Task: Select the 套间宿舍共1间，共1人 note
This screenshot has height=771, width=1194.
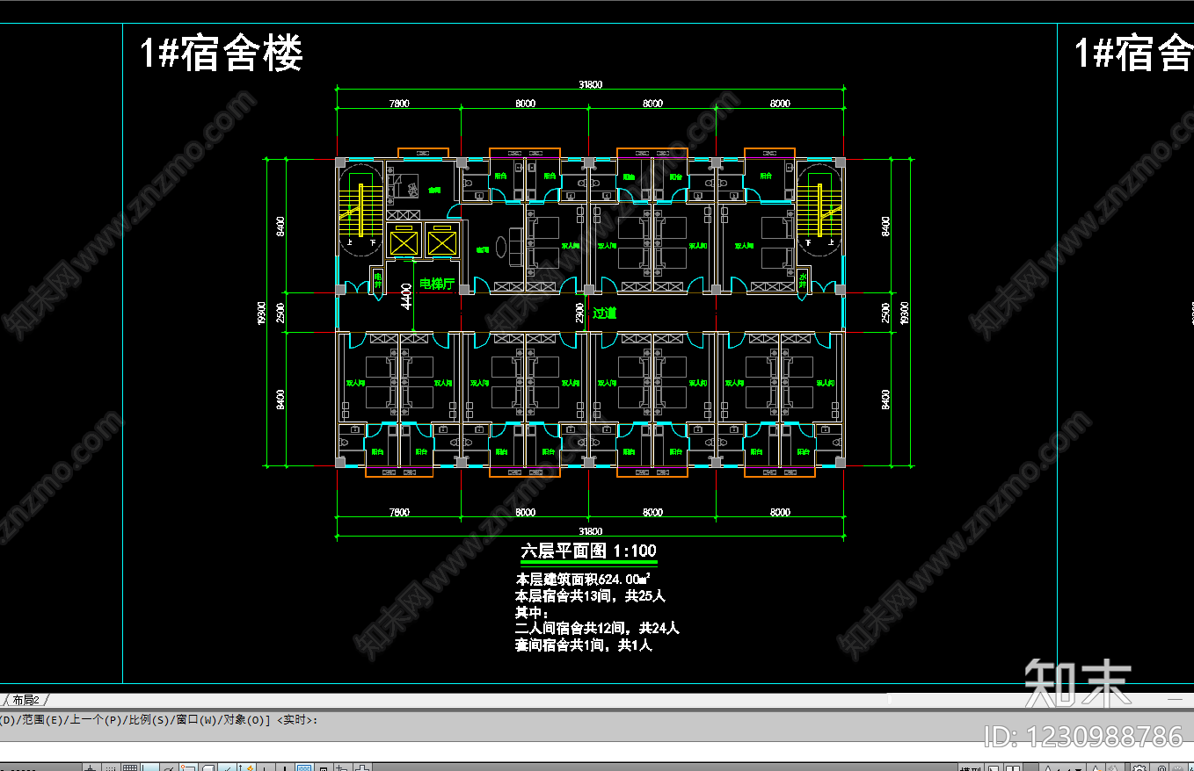Action: pyautogui.click(x=583, y=645)
